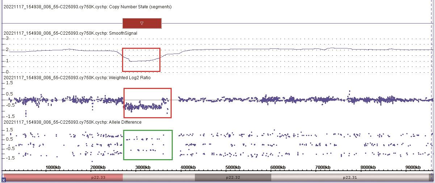Select the p22.31 cytoband
The width and height of the screenshot is (435, 183).
[x=350, y=178]
